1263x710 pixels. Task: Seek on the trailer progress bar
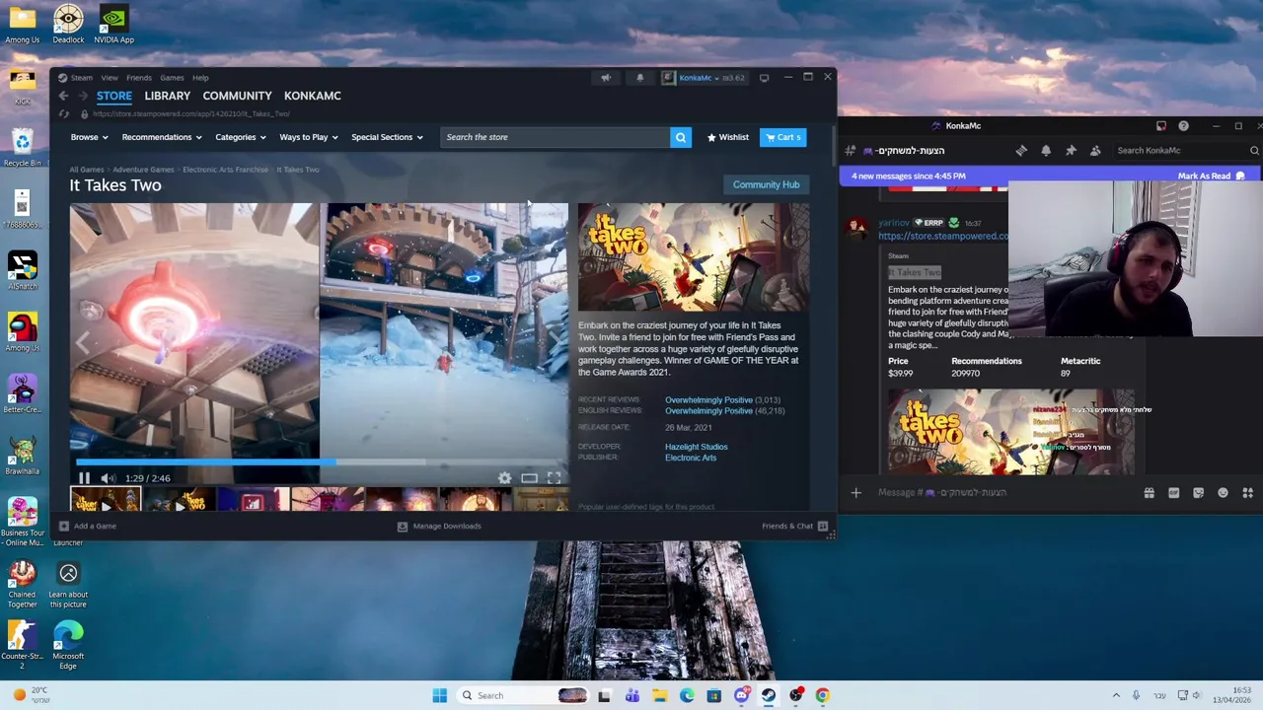pos(319,461)
